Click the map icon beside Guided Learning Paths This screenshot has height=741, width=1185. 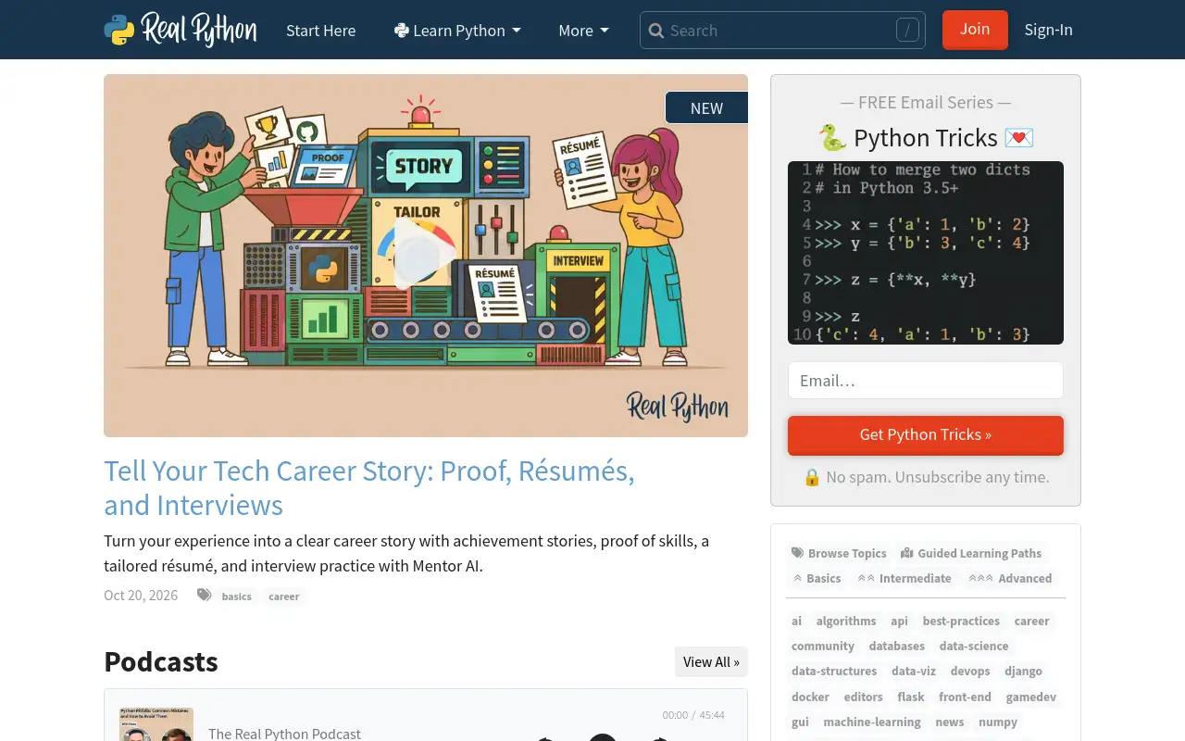point(906,553)
